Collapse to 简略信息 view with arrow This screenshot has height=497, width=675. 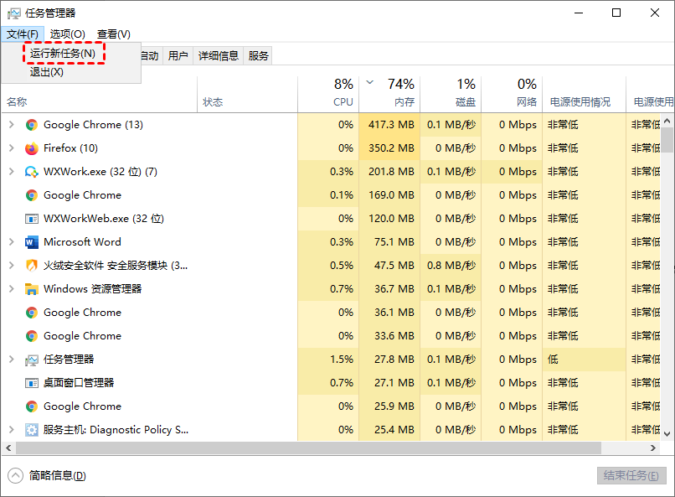tap(15, 475)
